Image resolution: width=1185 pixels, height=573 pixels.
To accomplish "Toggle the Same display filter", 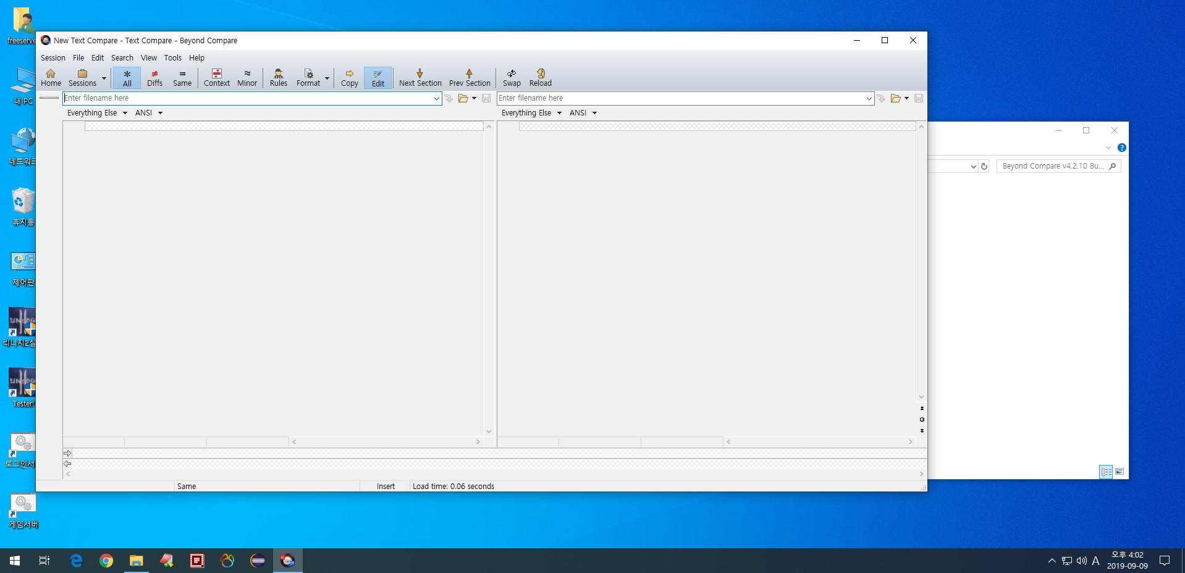I will 182,78.
